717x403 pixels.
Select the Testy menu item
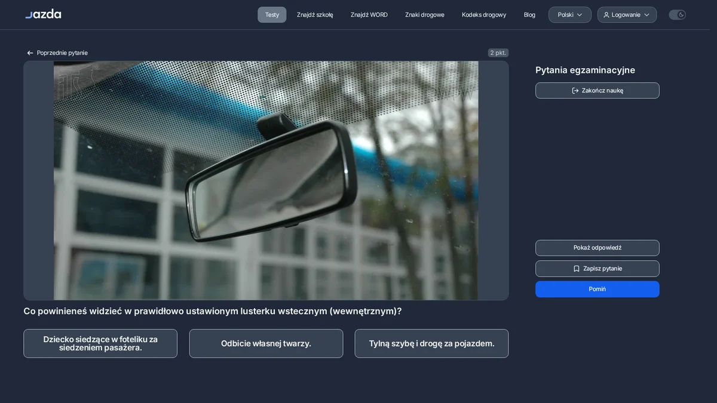(272, 15)
